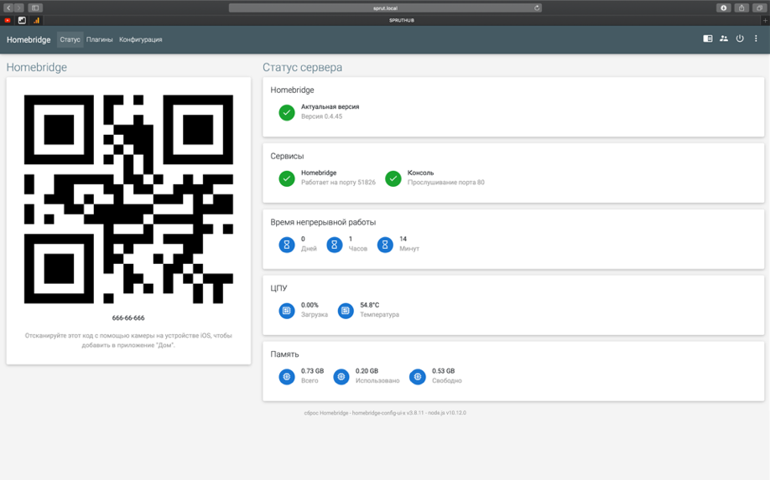Viewport: 770px width, 480px height.
Task: Click the 54.8°C temperature value
Action: tap(369, 305)
